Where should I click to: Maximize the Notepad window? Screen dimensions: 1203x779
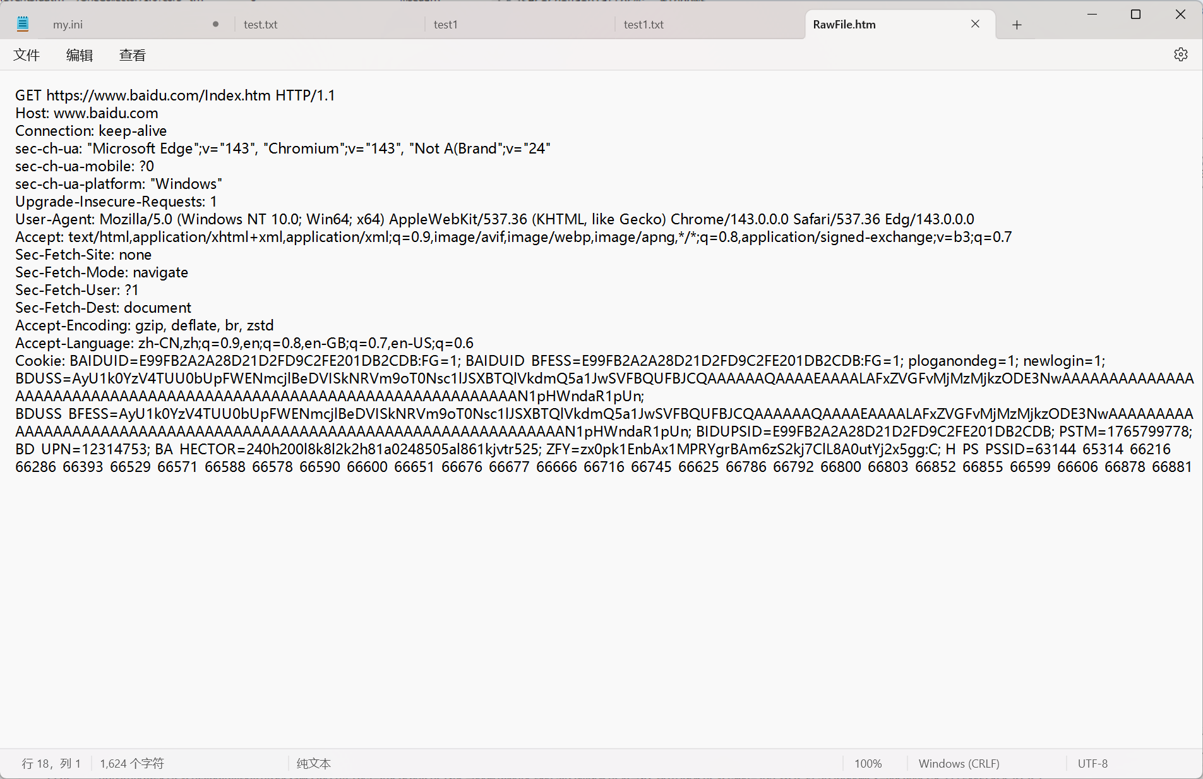click(x=1135, y=15)
